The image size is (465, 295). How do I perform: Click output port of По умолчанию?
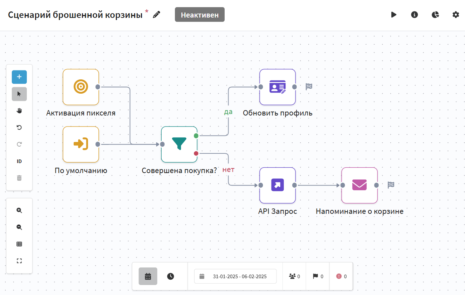[x=98, y=144]
